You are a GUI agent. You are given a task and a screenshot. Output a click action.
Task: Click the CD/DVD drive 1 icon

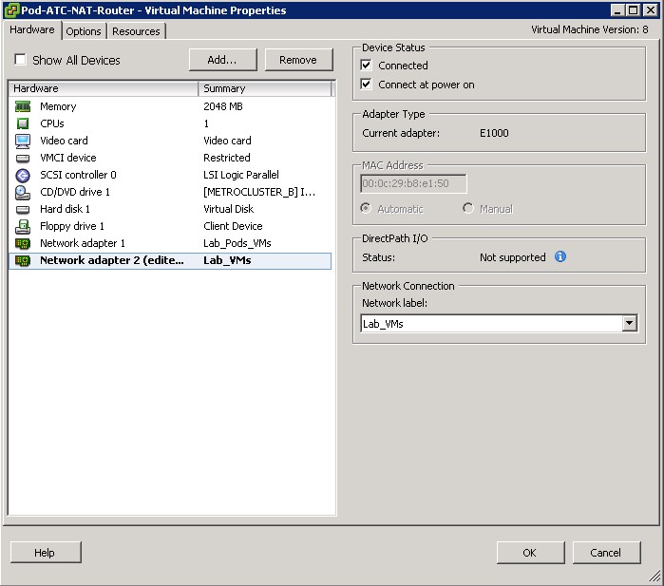tap(23, 192)
